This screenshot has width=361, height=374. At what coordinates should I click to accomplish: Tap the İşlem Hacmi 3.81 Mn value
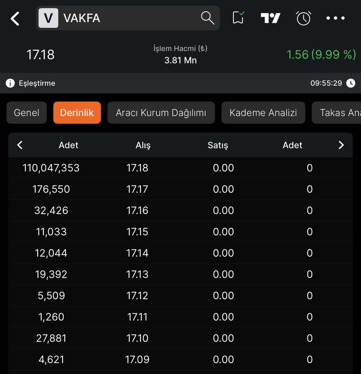(180, 60)
